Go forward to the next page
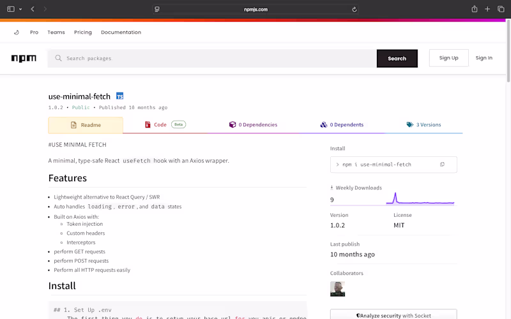511x319 pixels. pyautogui.click(x=45, y=9)
